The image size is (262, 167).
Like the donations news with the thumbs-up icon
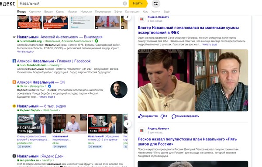(140, 116)
